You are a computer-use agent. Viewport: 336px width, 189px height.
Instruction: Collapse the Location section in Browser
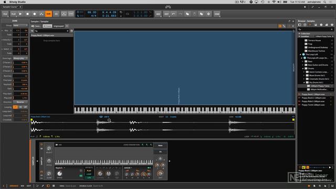tap(299, 36)
